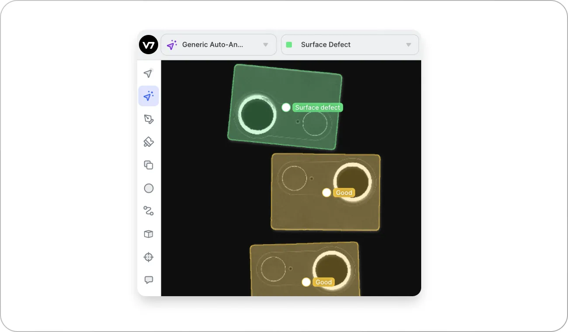Click the V7 logo

click(x=149, y=44)
